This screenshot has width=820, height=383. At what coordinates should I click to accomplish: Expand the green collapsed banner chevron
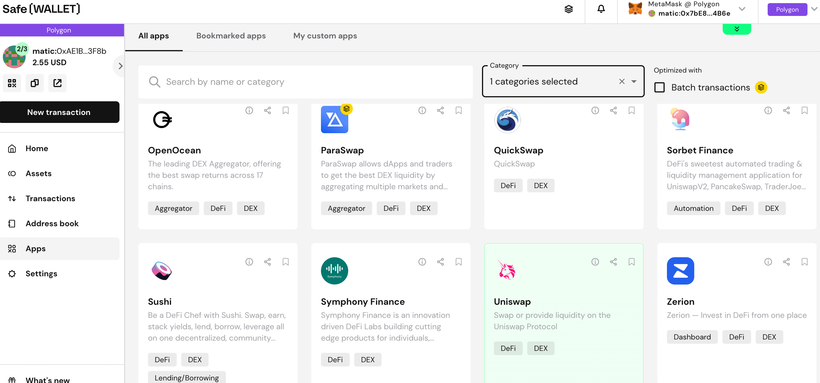[x=737, y=29]
